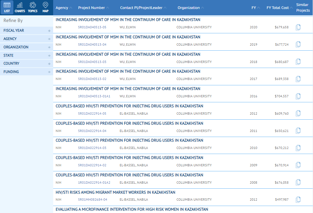313x213 pixels.
Task: View similar projects for 5R01MH082684-04
Action: [298, 200]
